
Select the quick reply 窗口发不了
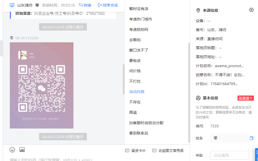pyautogui.click(x=139, y=50)
